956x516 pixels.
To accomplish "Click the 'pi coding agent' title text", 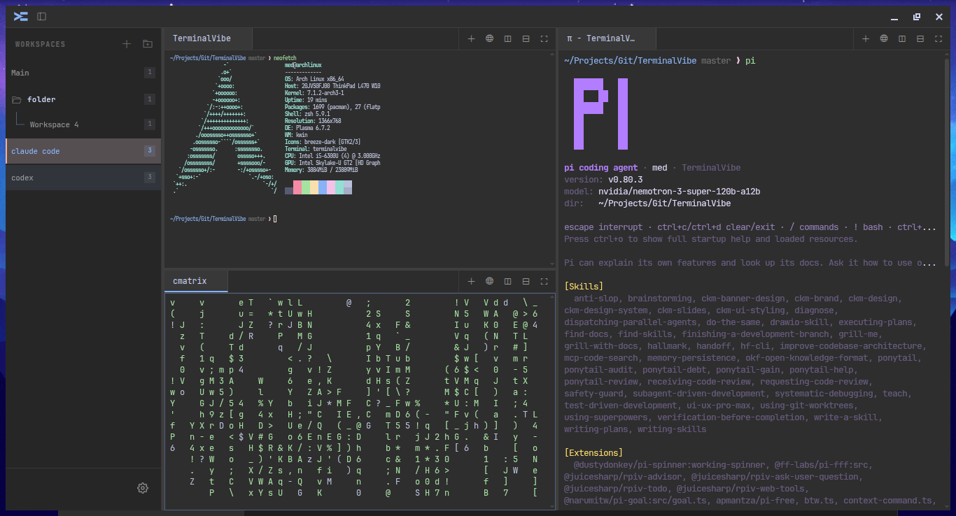I will pos(601,168).
